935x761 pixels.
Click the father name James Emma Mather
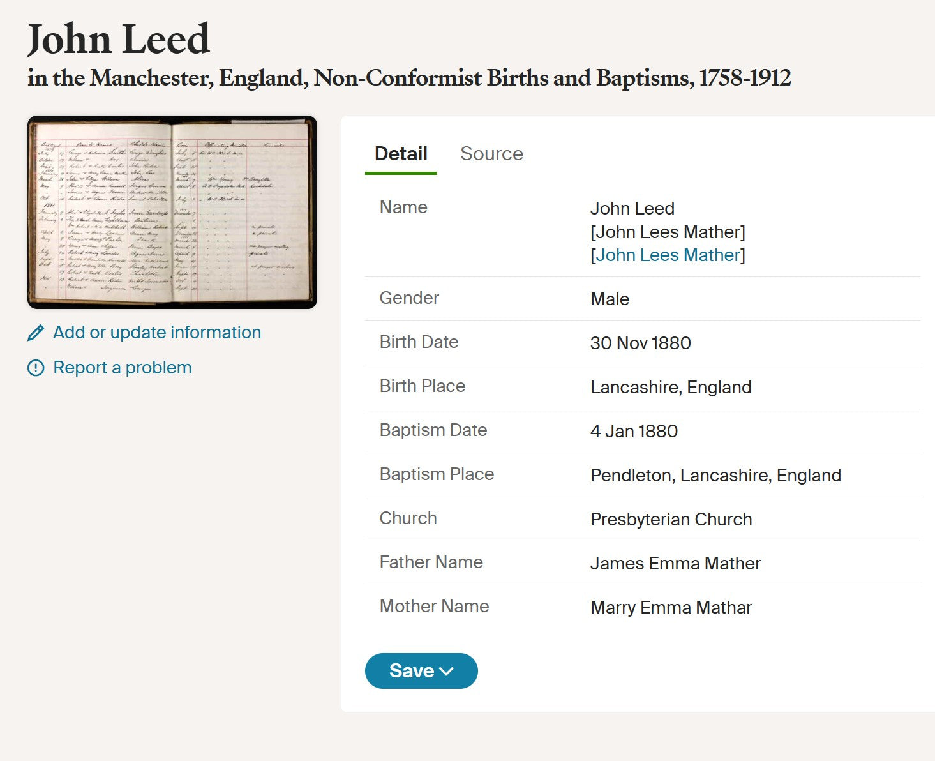(675, 564)
